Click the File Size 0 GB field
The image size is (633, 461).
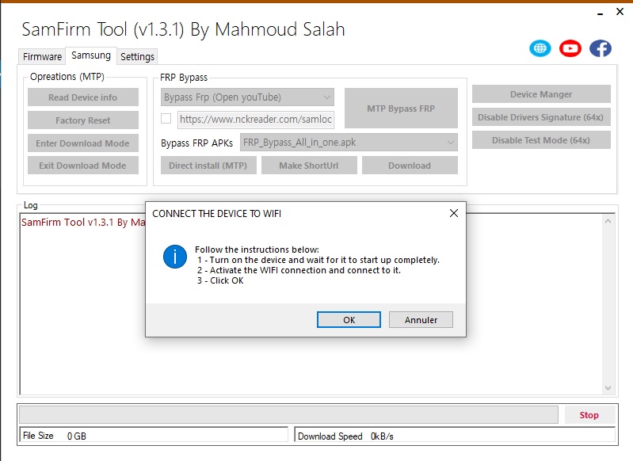coord(154,436)
